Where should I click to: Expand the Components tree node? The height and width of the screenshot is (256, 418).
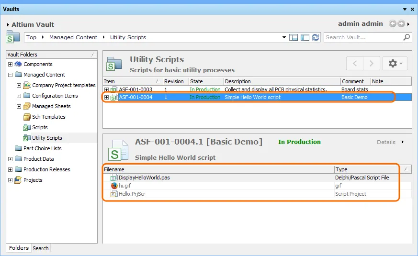click(x=10, y=64)
